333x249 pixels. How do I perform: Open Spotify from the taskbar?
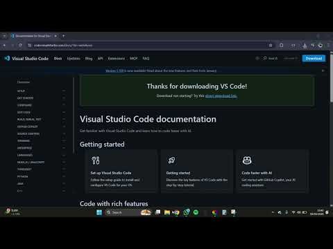tap(196, 212)
